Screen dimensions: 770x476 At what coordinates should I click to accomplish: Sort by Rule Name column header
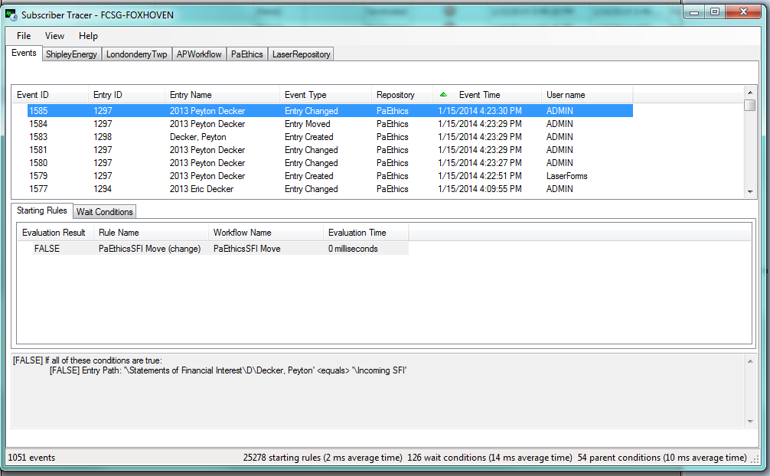[151, 233]
